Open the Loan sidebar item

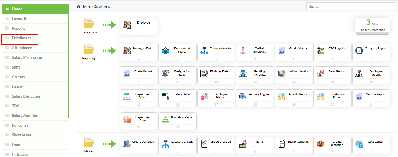click(x=35, y=145)
